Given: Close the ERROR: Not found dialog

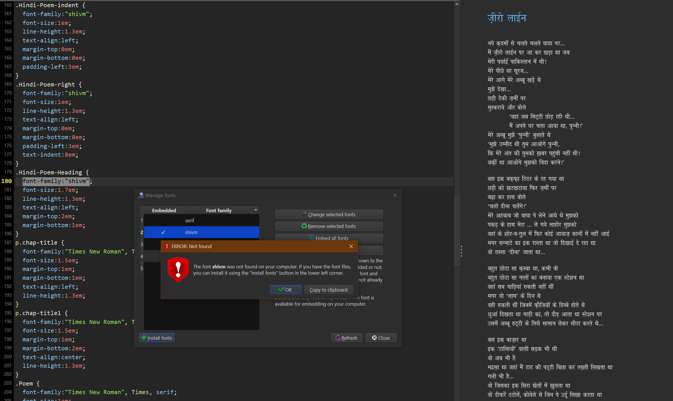Looking at the screenshot, I should (x=351, y=246).
